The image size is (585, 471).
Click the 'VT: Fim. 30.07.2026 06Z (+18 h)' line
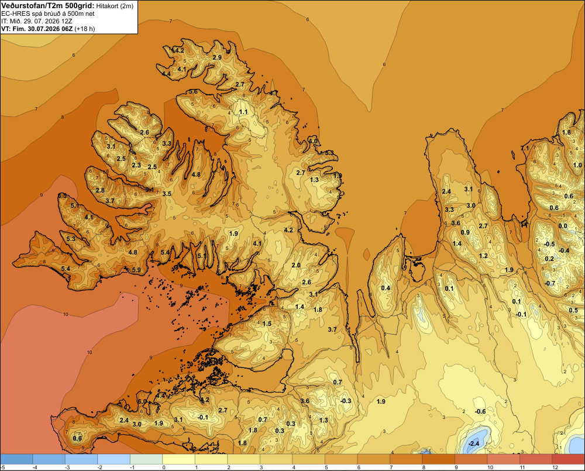[48, 29]
